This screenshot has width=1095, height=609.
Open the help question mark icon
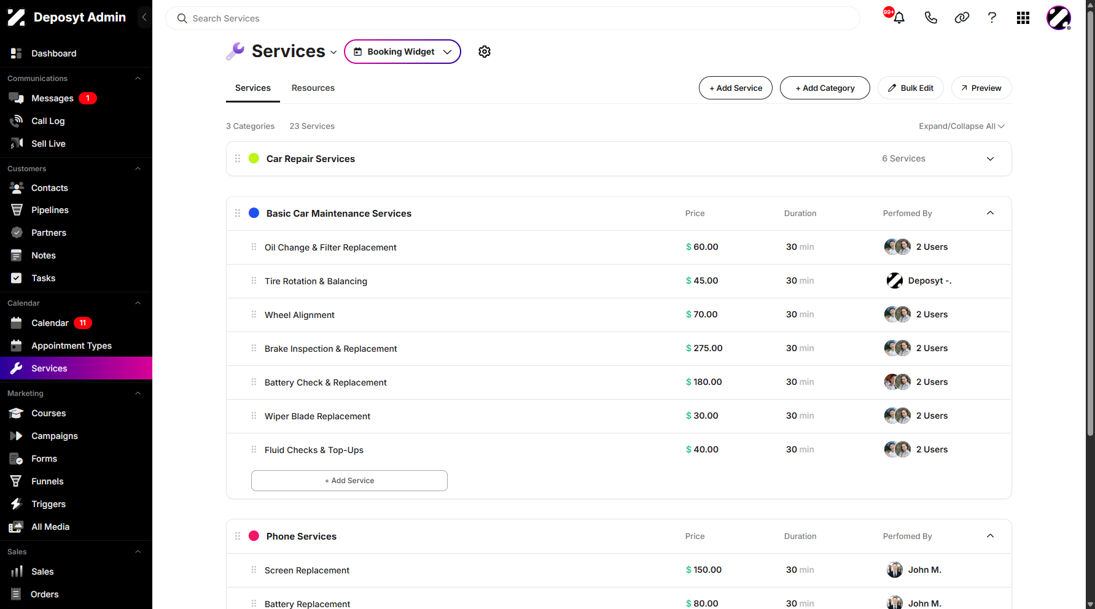[x=992, y=18]
